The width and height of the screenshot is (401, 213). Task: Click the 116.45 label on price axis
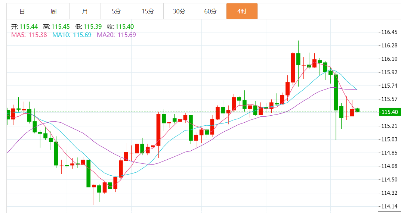coord(389,32)
